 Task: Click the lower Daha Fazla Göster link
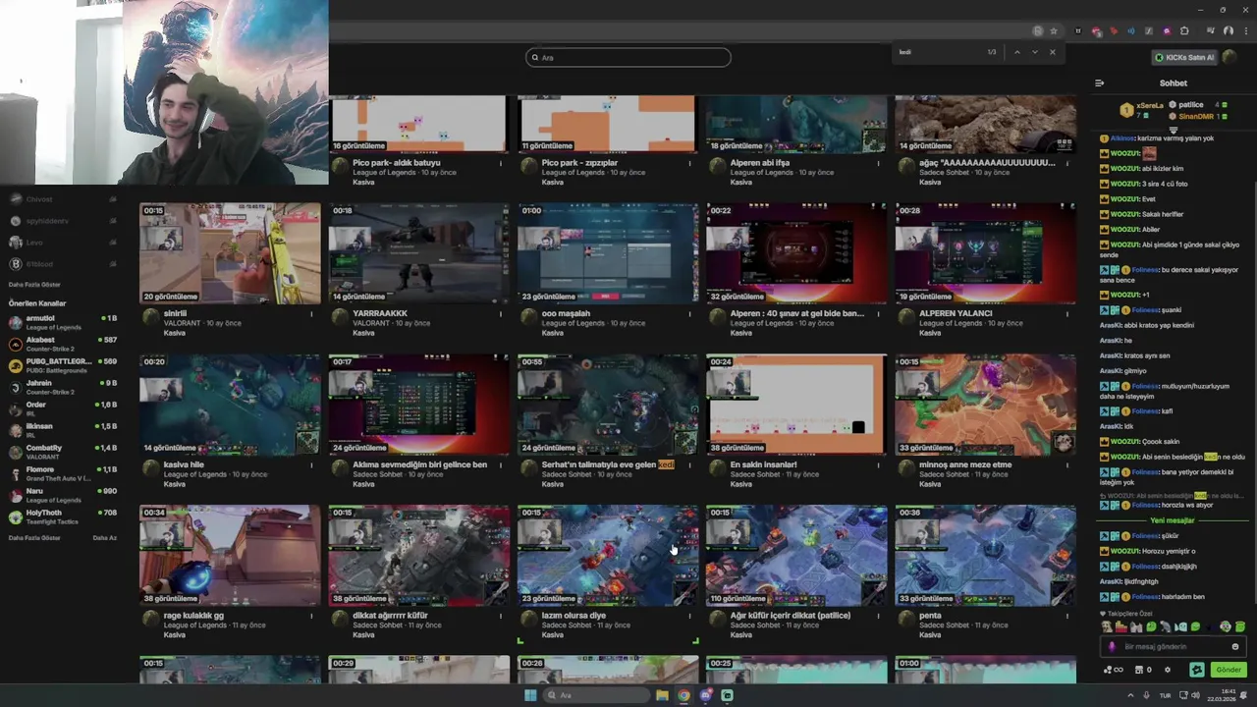34,538
